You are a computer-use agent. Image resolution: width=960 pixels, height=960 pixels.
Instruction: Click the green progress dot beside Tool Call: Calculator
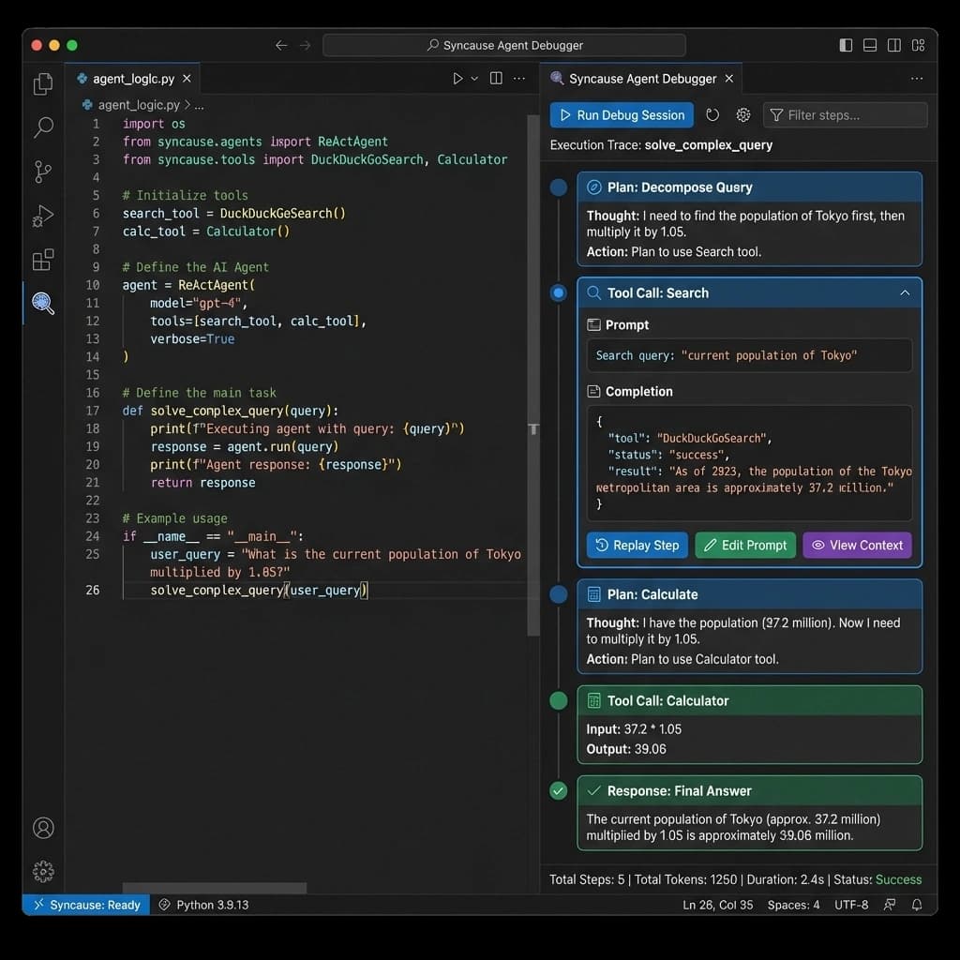coord(559,700)
